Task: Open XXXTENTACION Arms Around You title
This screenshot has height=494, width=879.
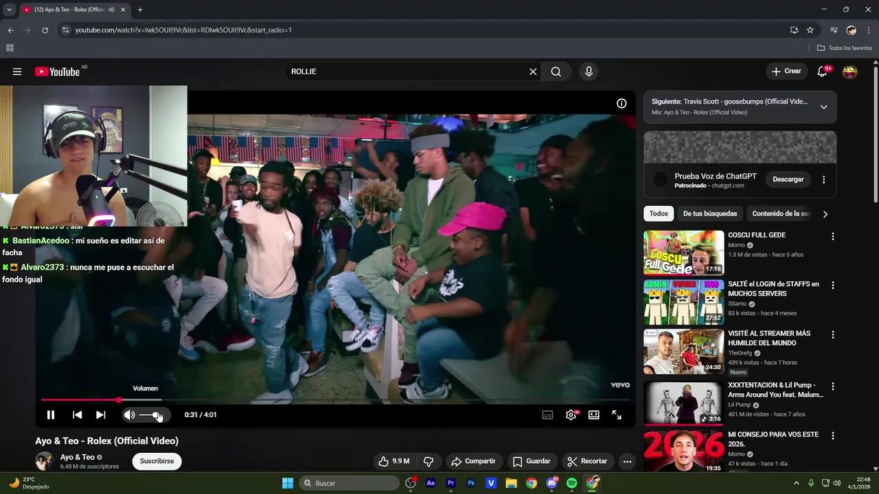Action: [x=775, y=390]
